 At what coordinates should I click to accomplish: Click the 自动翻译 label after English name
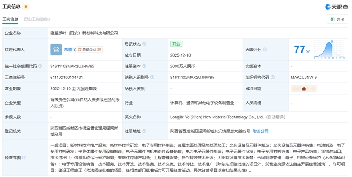(x=276, y=117)
